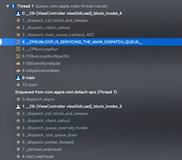The height and width of the screenshot is (160, 182).
Task: Select Thread 1 main-thread queue row
Action: (x=62, y=6)
